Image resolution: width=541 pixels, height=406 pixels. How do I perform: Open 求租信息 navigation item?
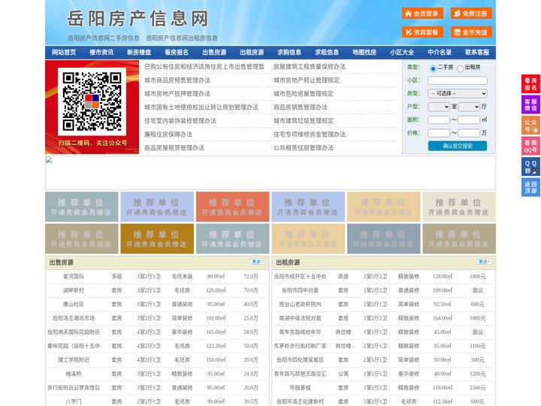pyautogui.click(x=327, y=53)
